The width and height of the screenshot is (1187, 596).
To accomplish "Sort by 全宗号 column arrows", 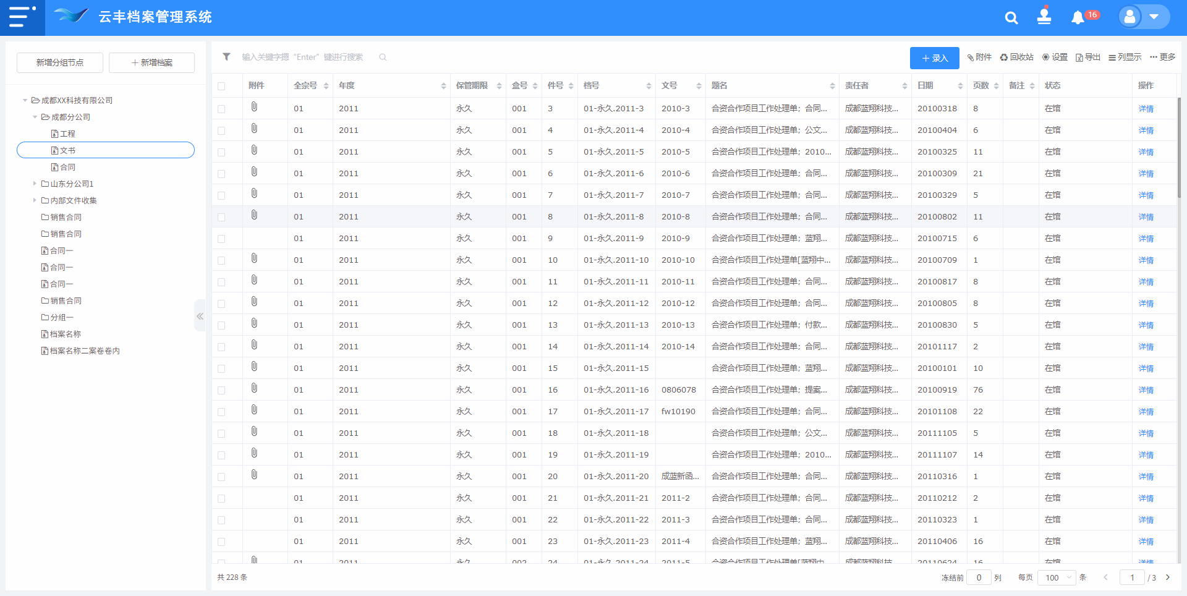I will (x=326, y=86).
